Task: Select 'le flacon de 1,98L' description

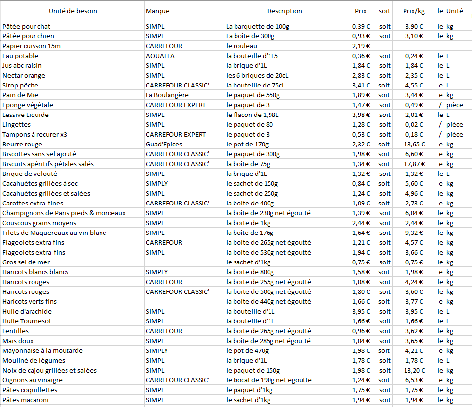Action: 284,115
